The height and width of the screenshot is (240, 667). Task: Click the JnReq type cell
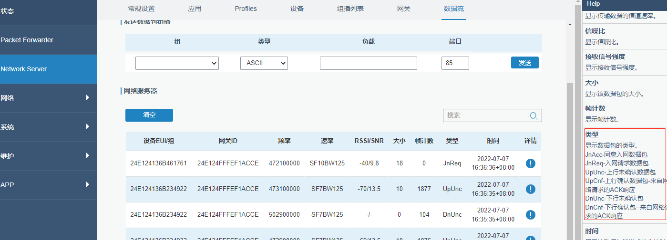pyautogui.click(x=452, y=163)
